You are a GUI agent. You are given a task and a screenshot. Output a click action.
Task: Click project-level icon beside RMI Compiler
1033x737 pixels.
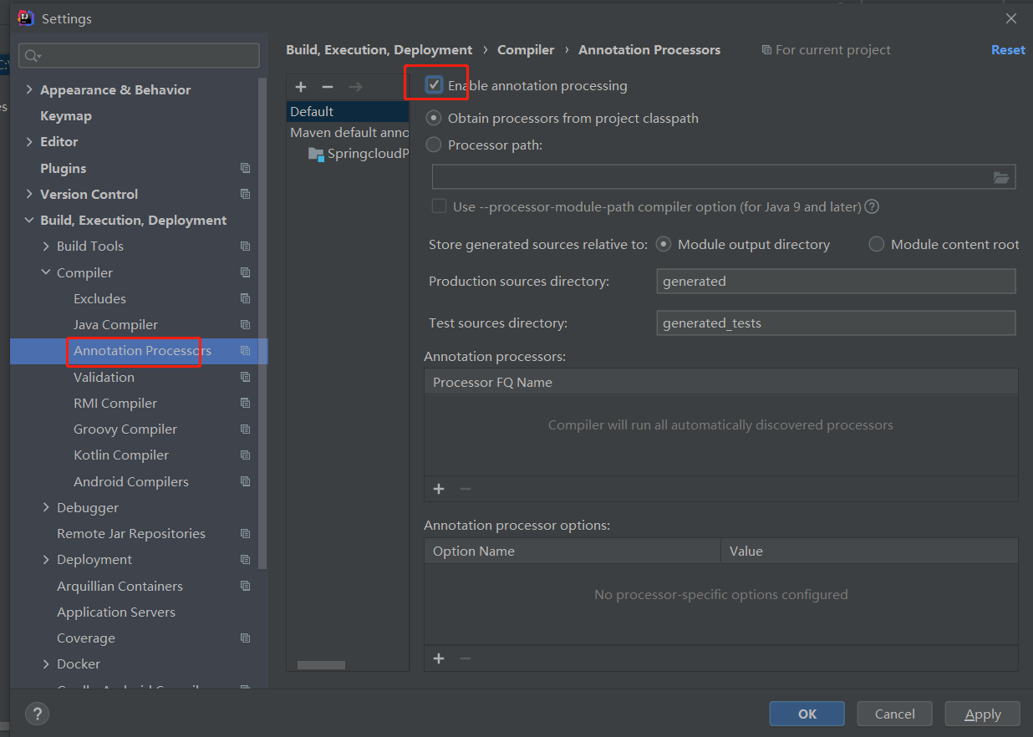[x=245, y=403]
